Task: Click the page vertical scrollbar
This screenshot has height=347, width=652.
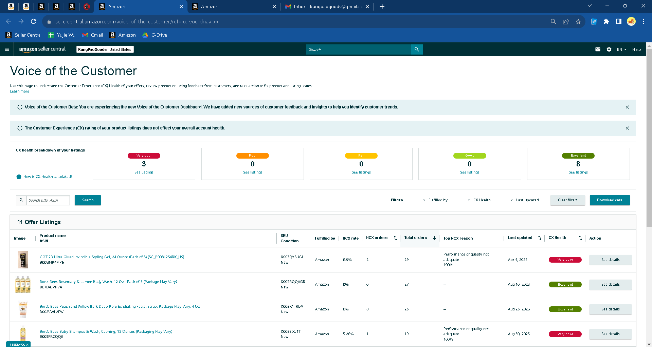Action: [x=649, y=137]
